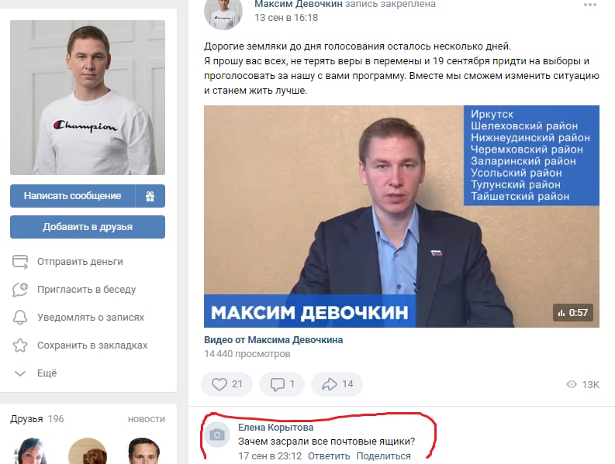615x464 pixels.
Task: Click the Отправить деньги wallet icon
Action: point(20,262)
